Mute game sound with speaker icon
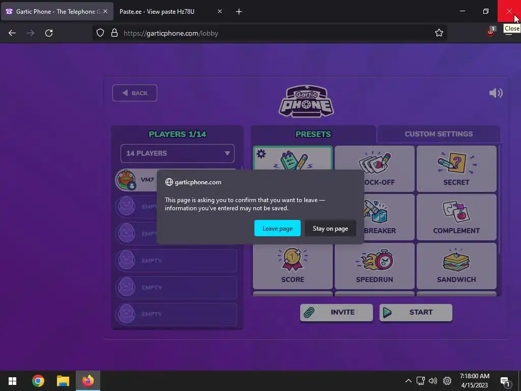The image size is (521, 391). coord(496,93)
